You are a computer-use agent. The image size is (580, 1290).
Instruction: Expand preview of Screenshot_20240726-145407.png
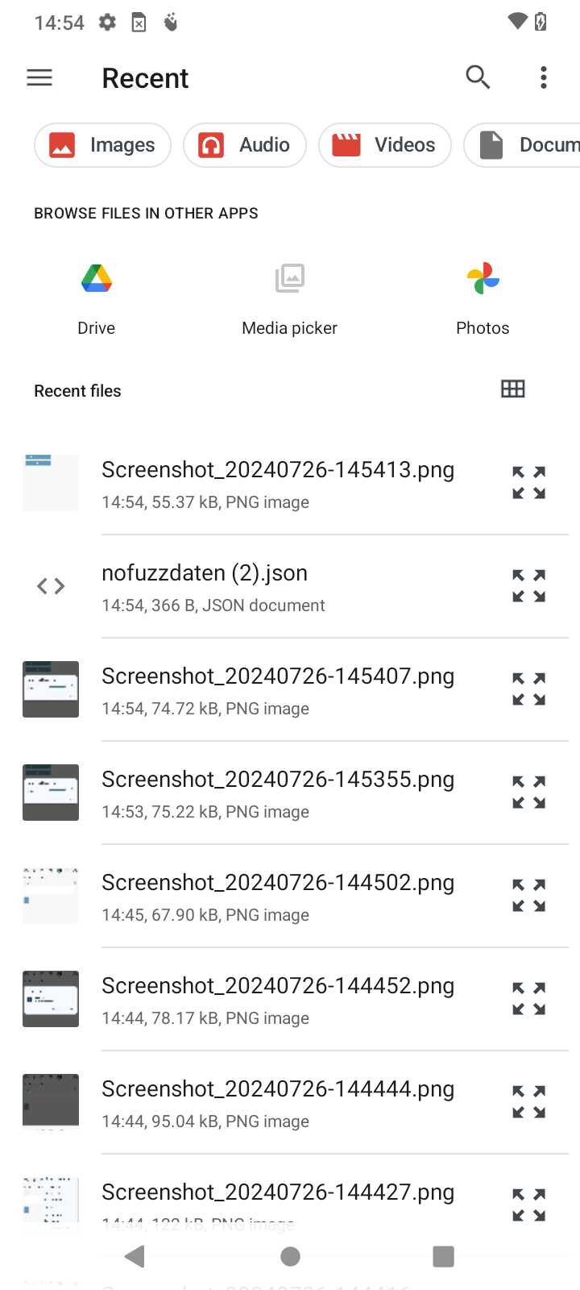(x=529, y=689)
